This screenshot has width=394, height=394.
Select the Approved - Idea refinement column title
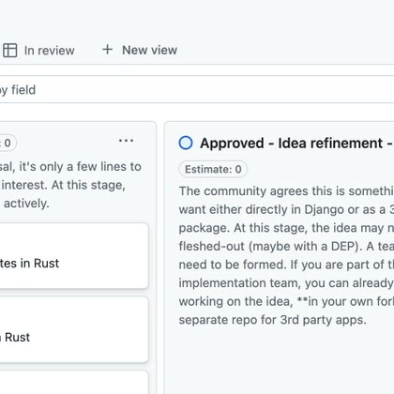(x=296, y=144)
